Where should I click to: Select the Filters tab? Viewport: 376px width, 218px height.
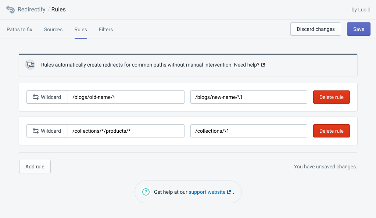106,29
